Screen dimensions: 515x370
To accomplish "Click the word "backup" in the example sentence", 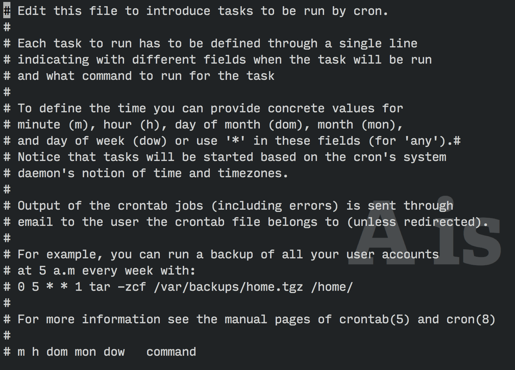I will (x=232, y=254).
